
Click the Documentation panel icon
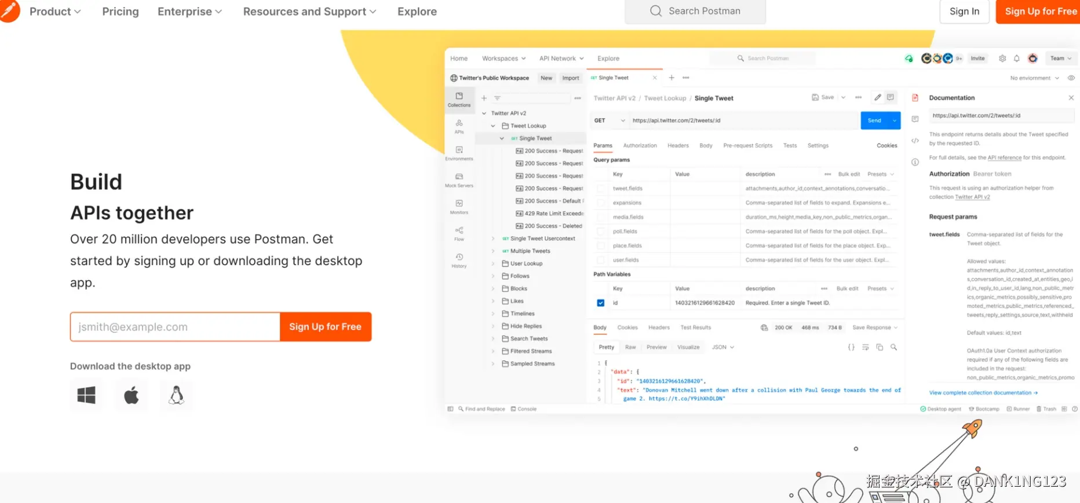pos(915,98)
